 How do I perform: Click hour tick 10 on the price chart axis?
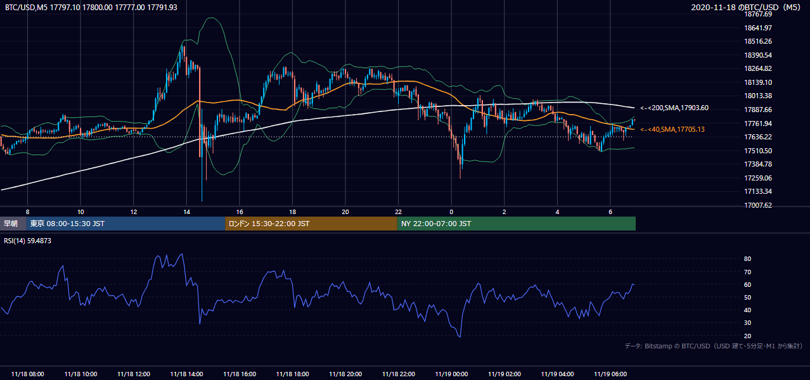80,212
